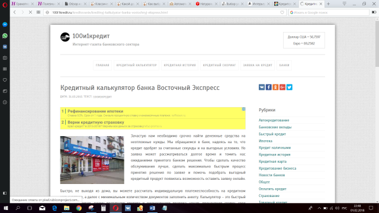379x213 pixels.
Task: Open new tab with plus button
Action: pyautogui.click(x=328, y=4)
